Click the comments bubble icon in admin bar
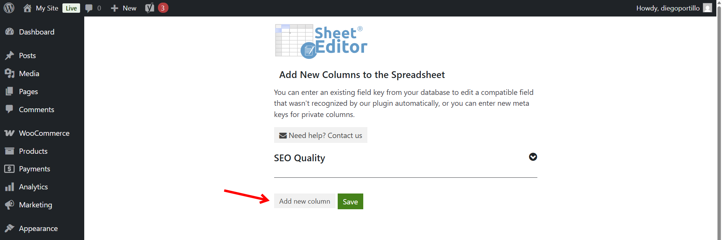The width and height of the screenshot is (722, 240). point(89,8)
